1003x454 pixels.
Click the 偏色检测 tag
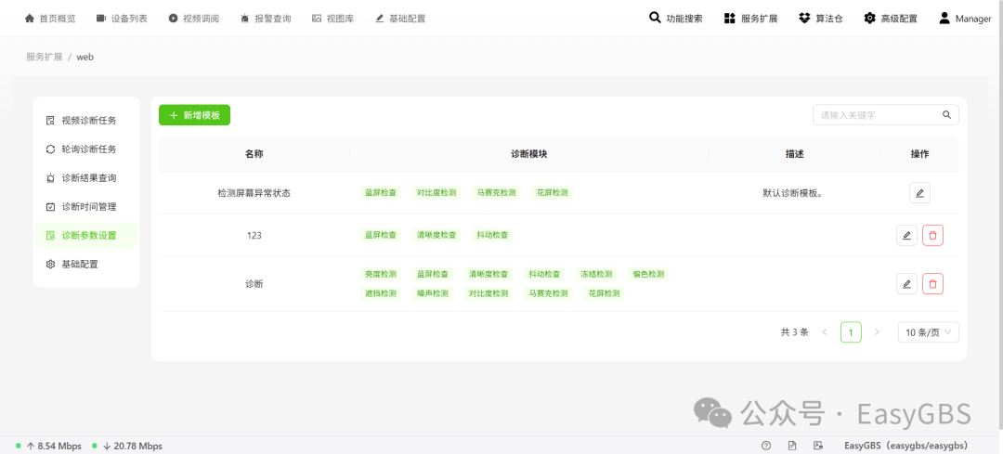pos(648,274)
